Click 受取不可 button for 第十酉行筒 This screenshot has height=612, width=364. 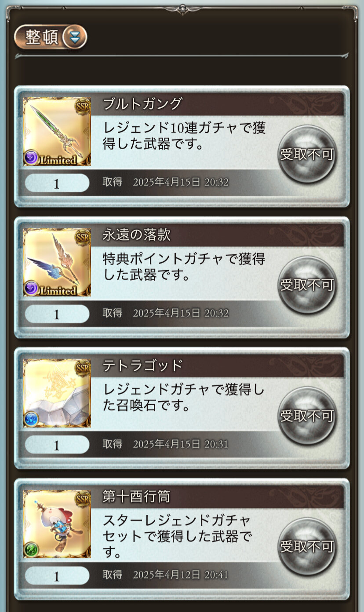coord(307,546)
